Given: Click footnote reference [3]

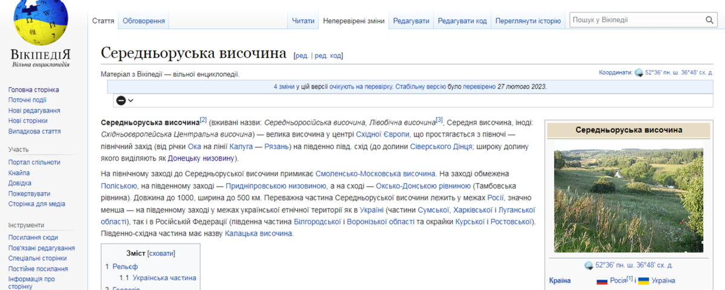Looking at the screenshot, I should click(439, 120).
